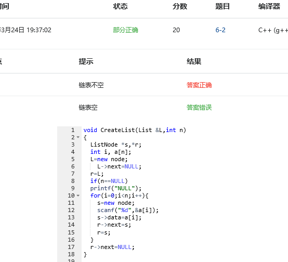Place cursor on int i, a[n]; line
This screenshot has width=288, height=262.
[x=111, y=152]
